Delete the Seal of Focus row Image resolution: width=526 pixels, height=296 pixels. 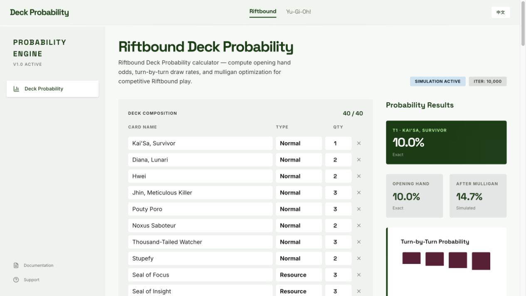coord(359,275)
